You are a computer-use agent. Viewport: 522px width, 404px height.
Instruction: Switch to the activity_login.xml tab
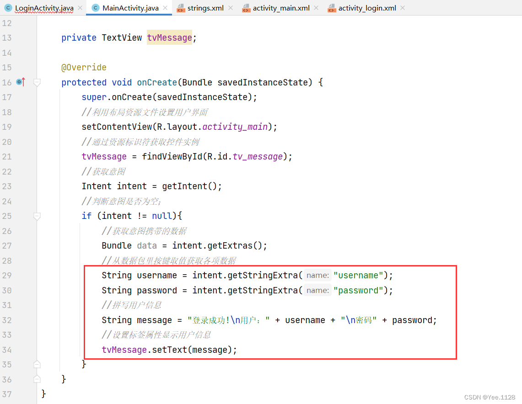(367, 8)
